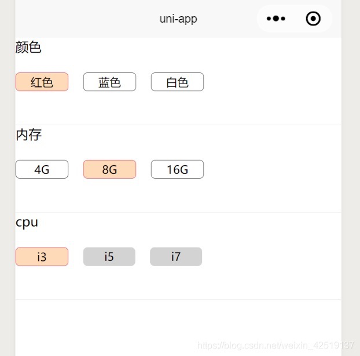Select the 红色 color option

coord(42,82)
